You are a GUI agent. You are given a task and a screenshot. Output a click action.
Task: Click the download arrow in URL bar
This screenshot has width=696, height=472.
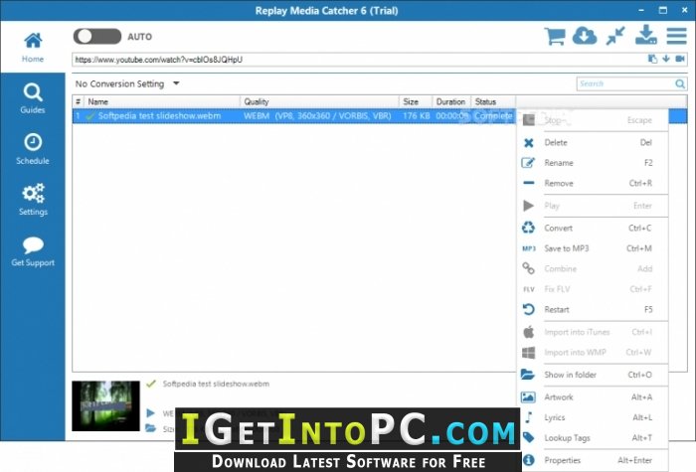click(666, 59)
